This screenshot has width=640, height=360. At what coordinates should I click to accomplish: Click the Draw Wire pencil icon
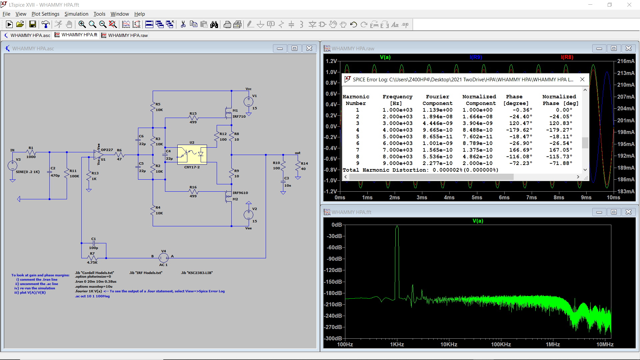pos(250,24)
